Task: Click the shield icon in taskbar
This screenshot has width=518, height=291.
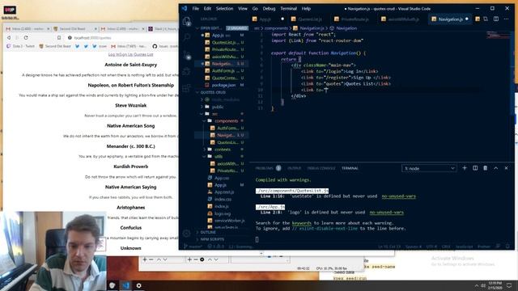Action: tap(113, 285)
